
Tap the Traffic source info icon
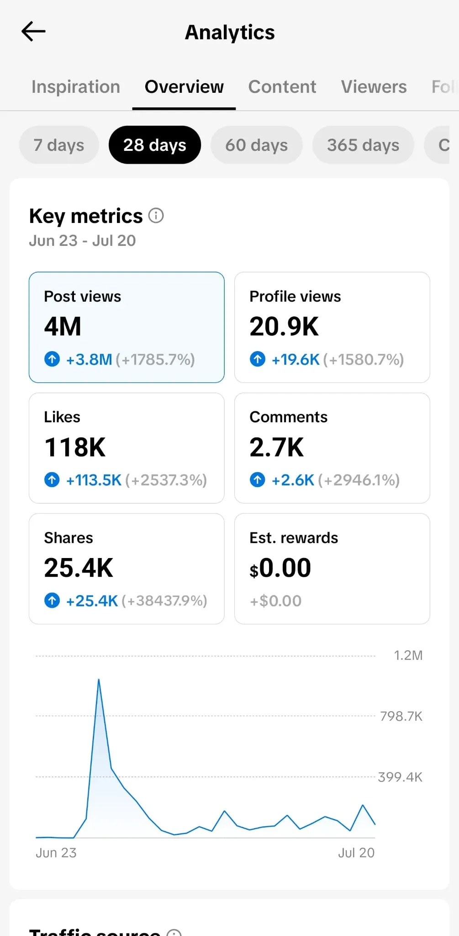coord(174,932)
